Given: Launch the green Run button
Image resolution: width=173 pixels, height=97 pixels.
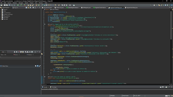Looking at the screenshot, I should coord(18,5).
